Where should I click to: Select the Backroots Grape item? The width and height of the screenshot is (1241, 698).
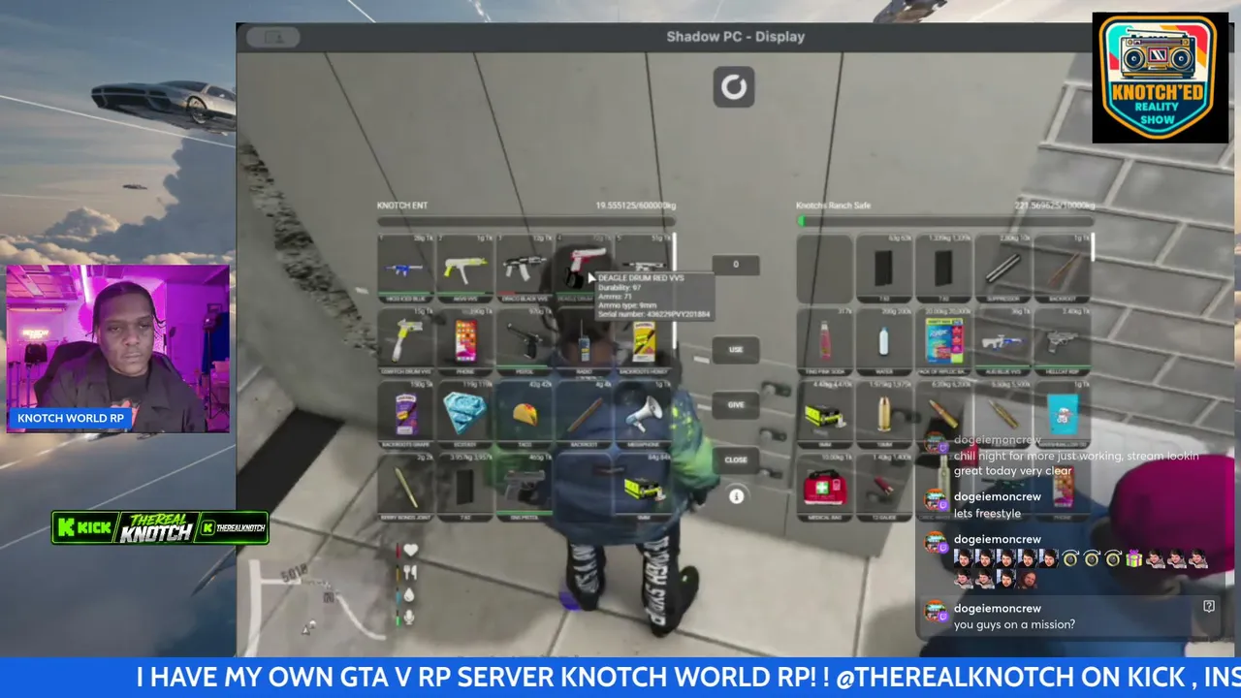click(405, 415)
